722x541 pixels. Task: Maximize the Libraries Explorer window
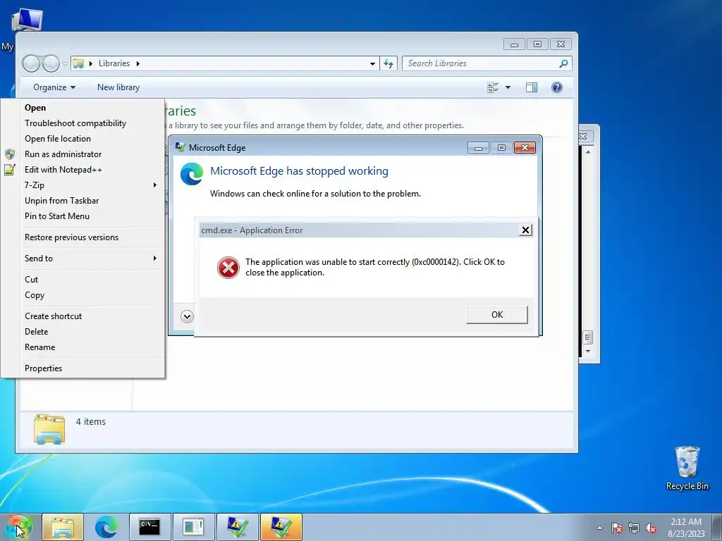pos(537,44)
